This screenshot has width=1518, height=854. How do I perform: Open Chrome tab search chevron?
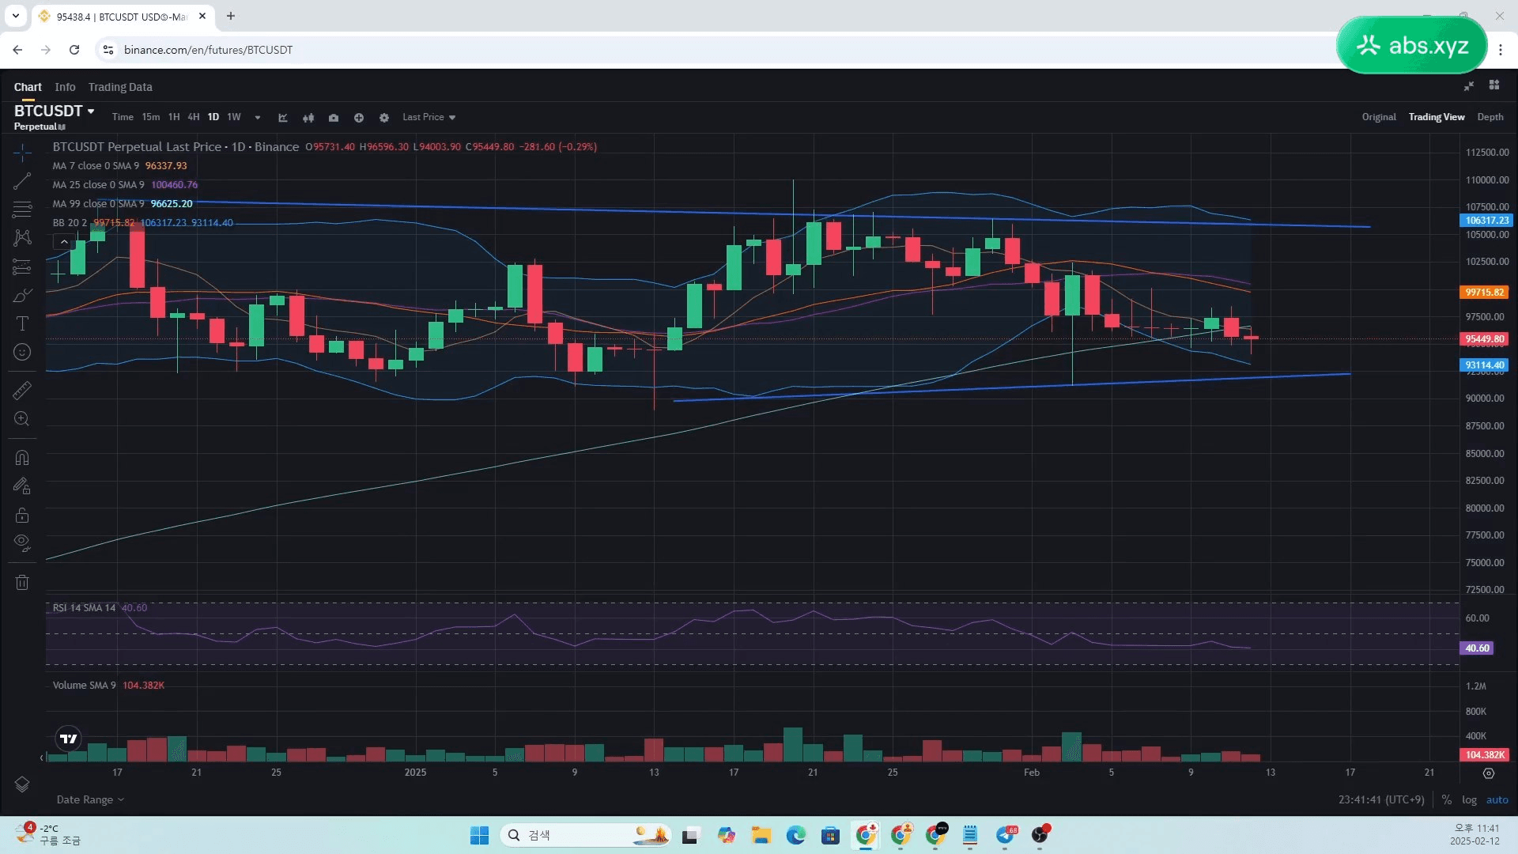tap(15, 16)
